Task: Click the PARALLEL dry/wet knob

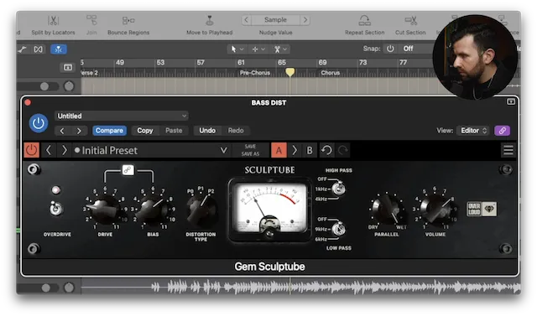Action: coord(387,209)
